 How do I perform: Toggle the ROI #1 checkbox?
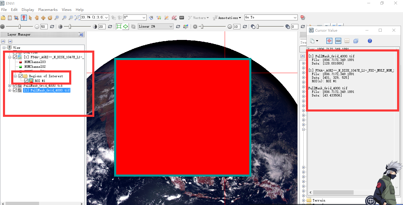pos(26,81)
